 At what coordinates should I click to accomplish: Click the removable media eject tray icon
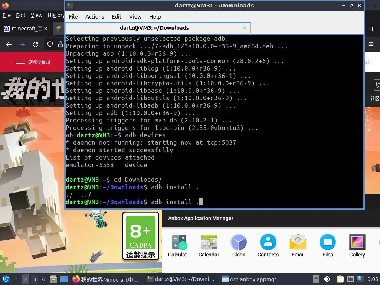tap(316, 279)
